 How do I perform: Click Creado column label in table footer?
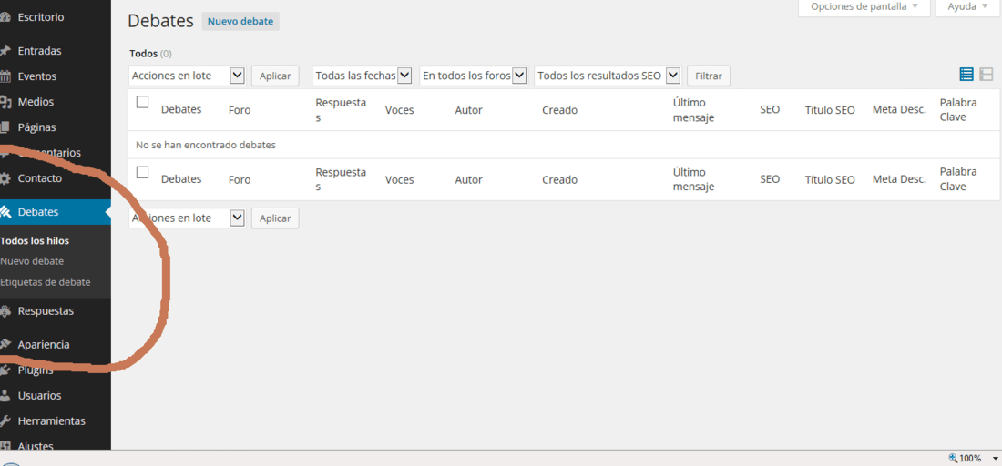point(560,180)
